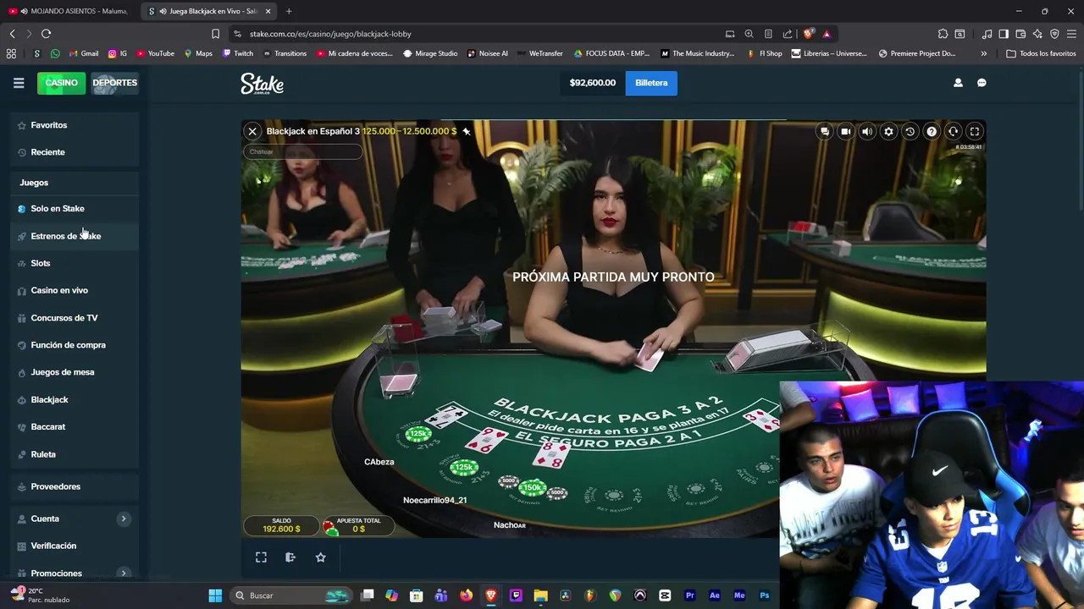
Task: Open the Brave Shields lion icon
Action: click(808, 34)
